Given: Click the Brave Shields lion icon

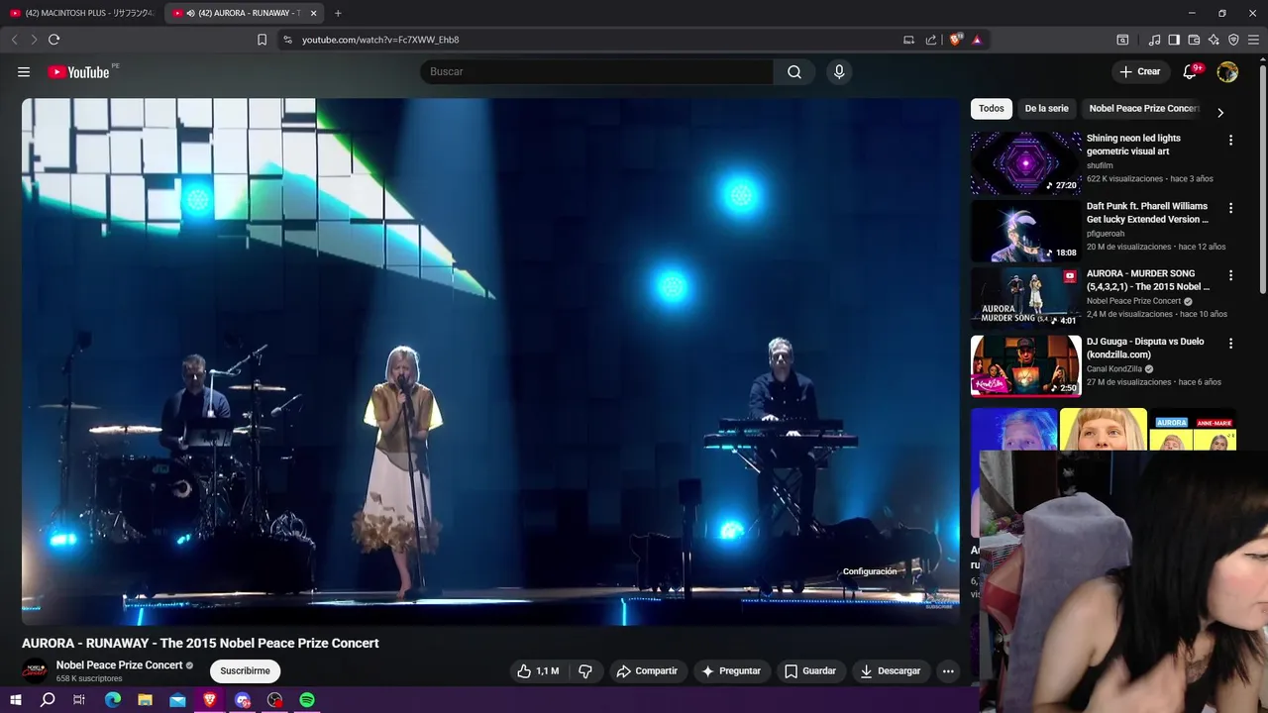Looking at the screenshot, I should 956,40.
